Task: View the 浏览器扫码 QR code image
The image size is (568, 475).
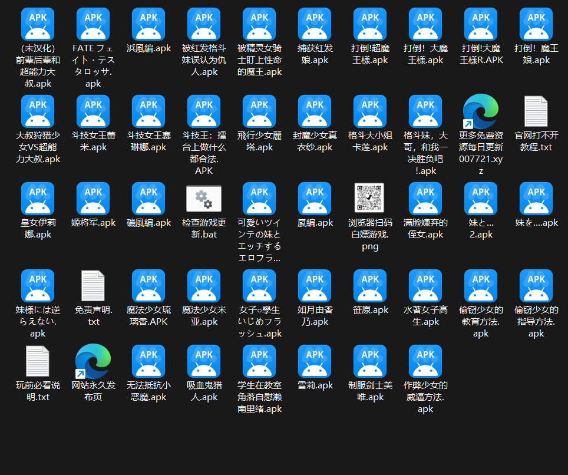Action: (369, 199)
